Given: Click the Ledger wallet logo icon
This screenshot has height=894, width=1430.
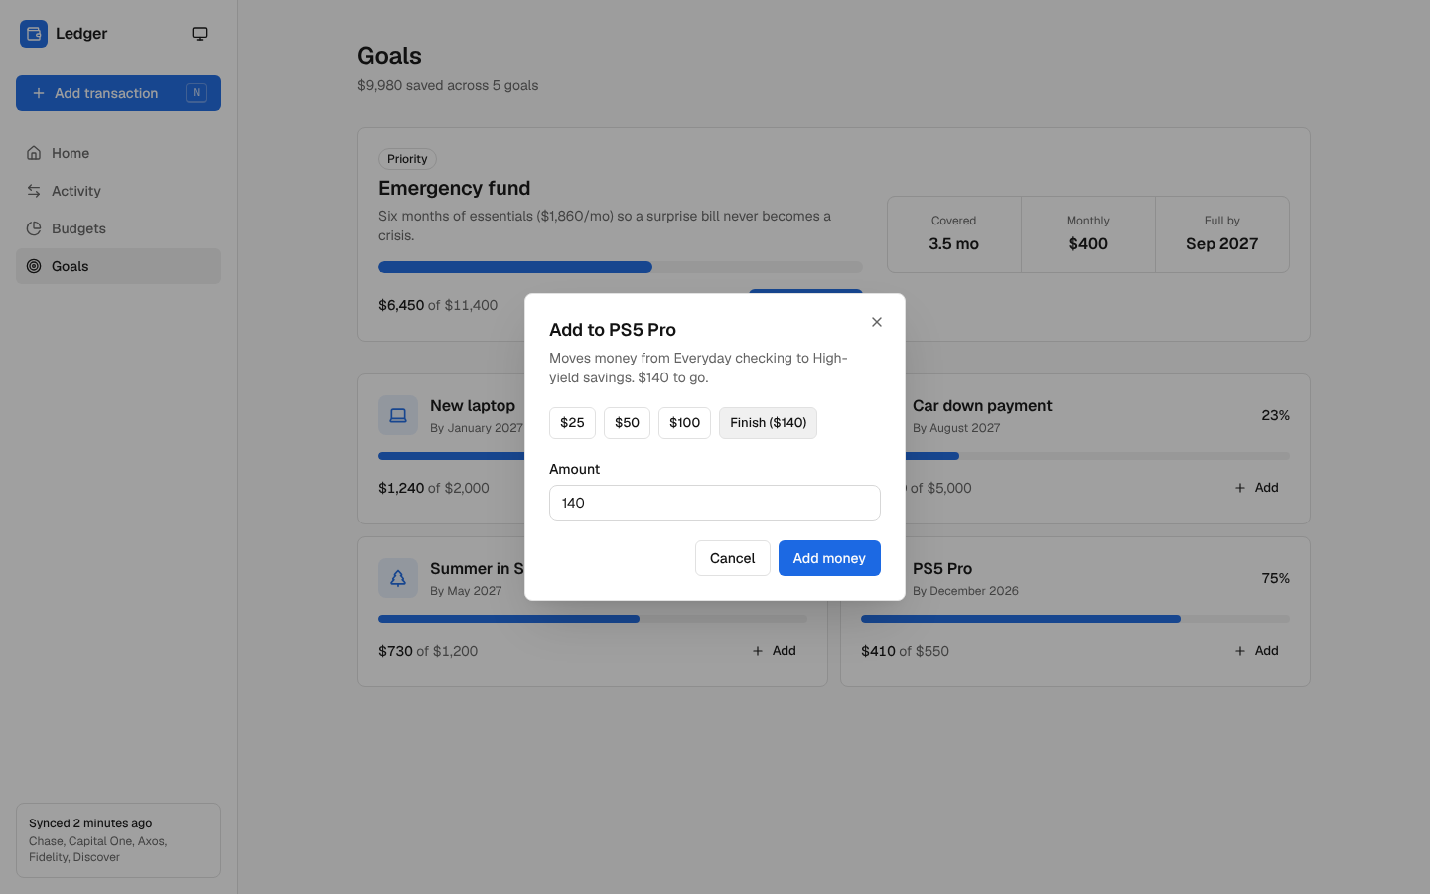Looking at the screenshot, I should [34, 34].
